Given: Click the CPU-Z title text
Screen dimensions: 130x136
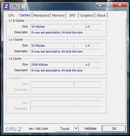Looking at the screenshot, I should 16,7.
